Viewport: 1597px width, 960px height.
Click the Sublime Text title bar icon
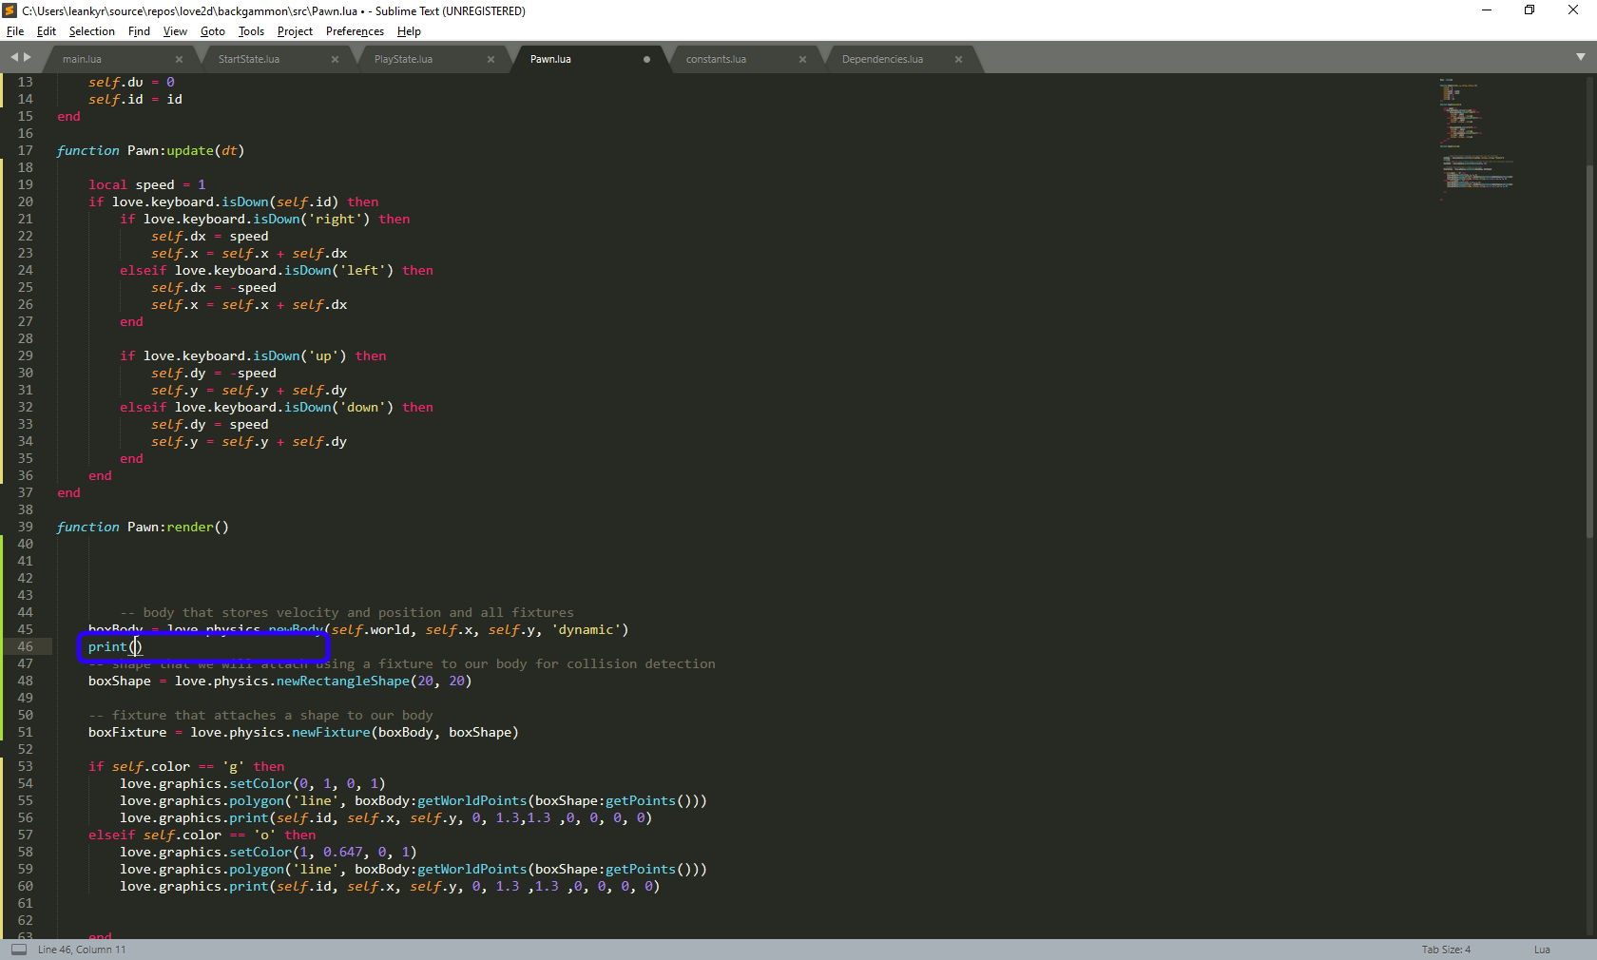tap(10, 10)
